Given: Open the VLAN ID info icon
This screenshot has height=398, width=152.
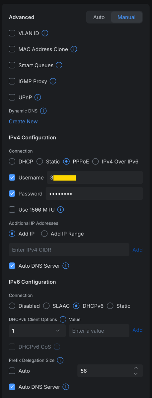Looking at the screenshot, I should click(x=45, y=33).
